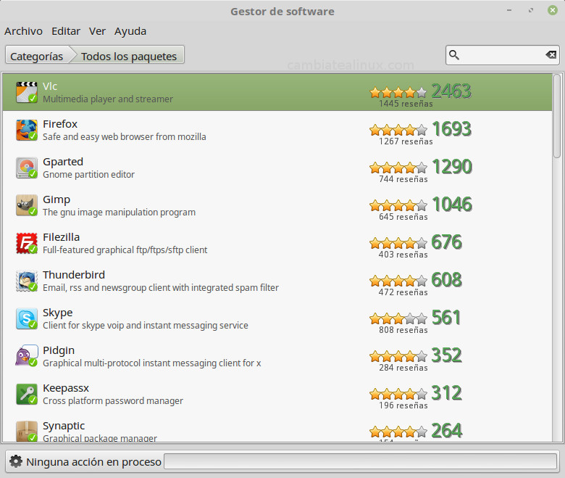This screenshot has height=478, width=565.
Task: Click the score 1046 for Gimp
Action: pos(451,205)
